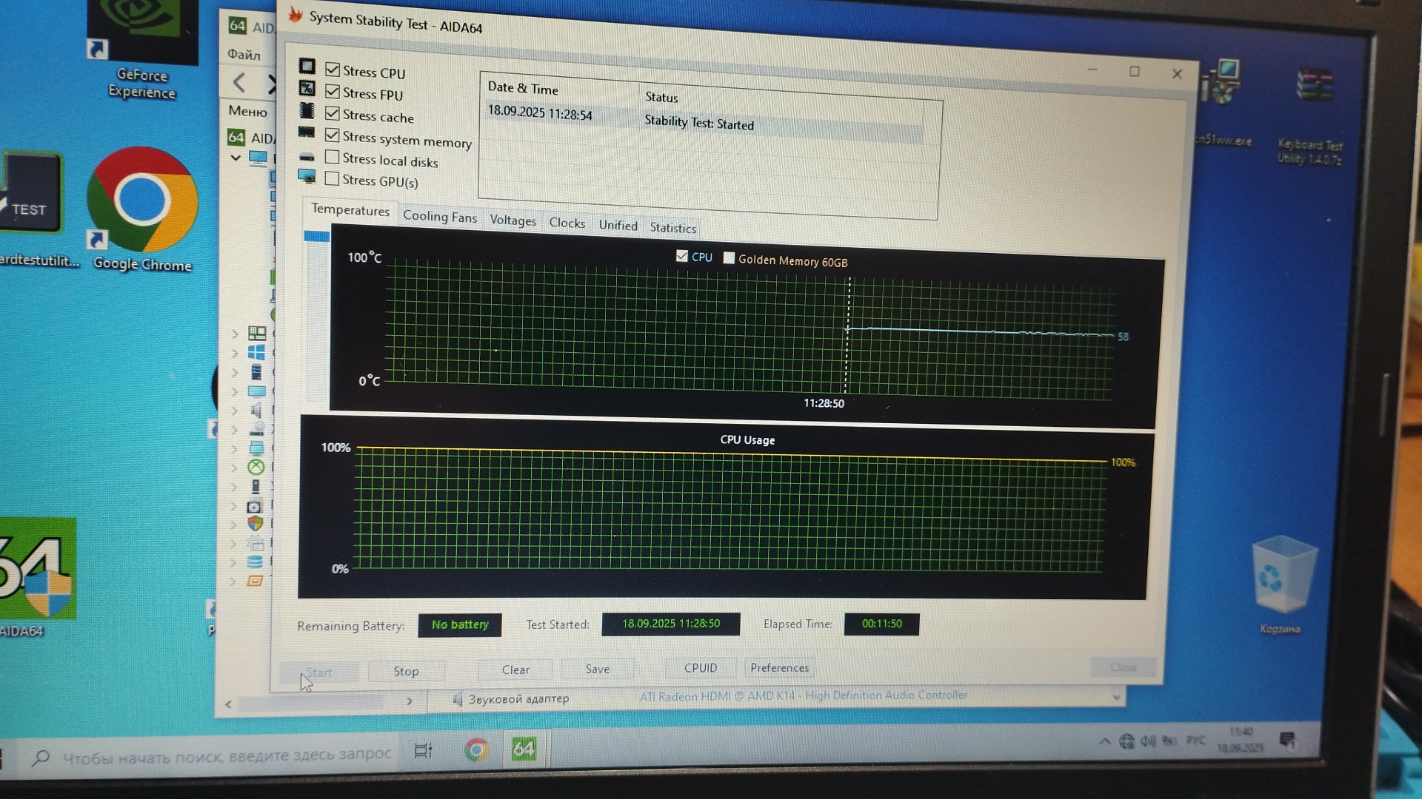The image size is (1422, 799).
Task: Collapse the computer node in tree
Action: tap(236, 158)
